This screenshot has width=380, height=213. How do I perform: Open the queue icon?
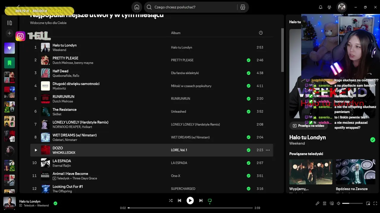pos(324,204)
